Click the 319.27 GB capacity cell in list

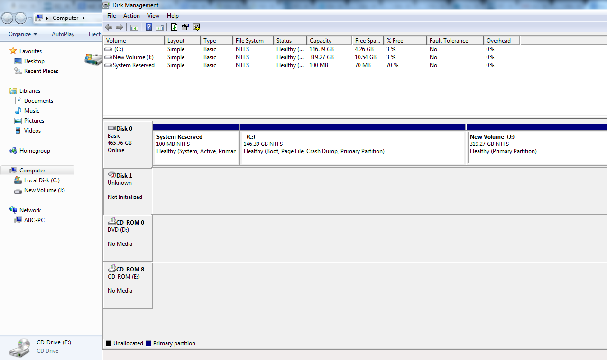pos(322,57)
